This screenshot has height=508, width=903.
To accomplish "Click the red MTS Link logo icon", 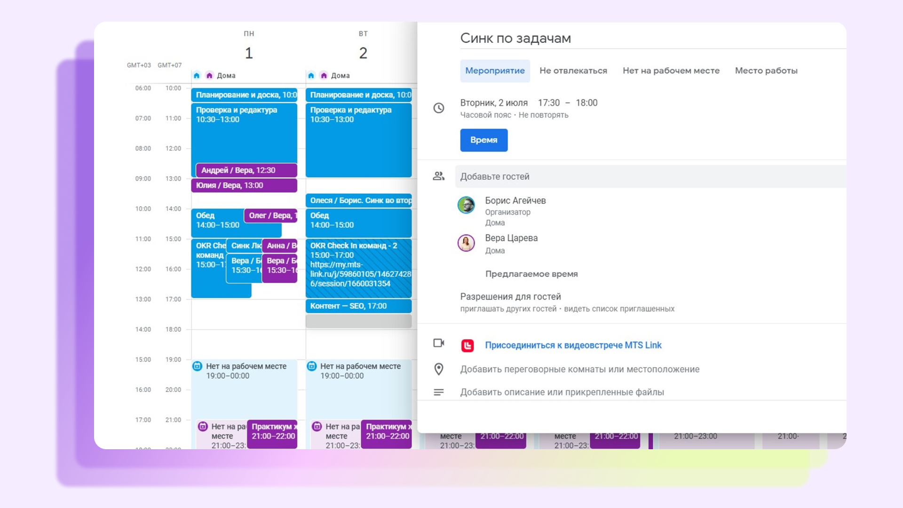I will pyautogui.click(x=467, y=346).
